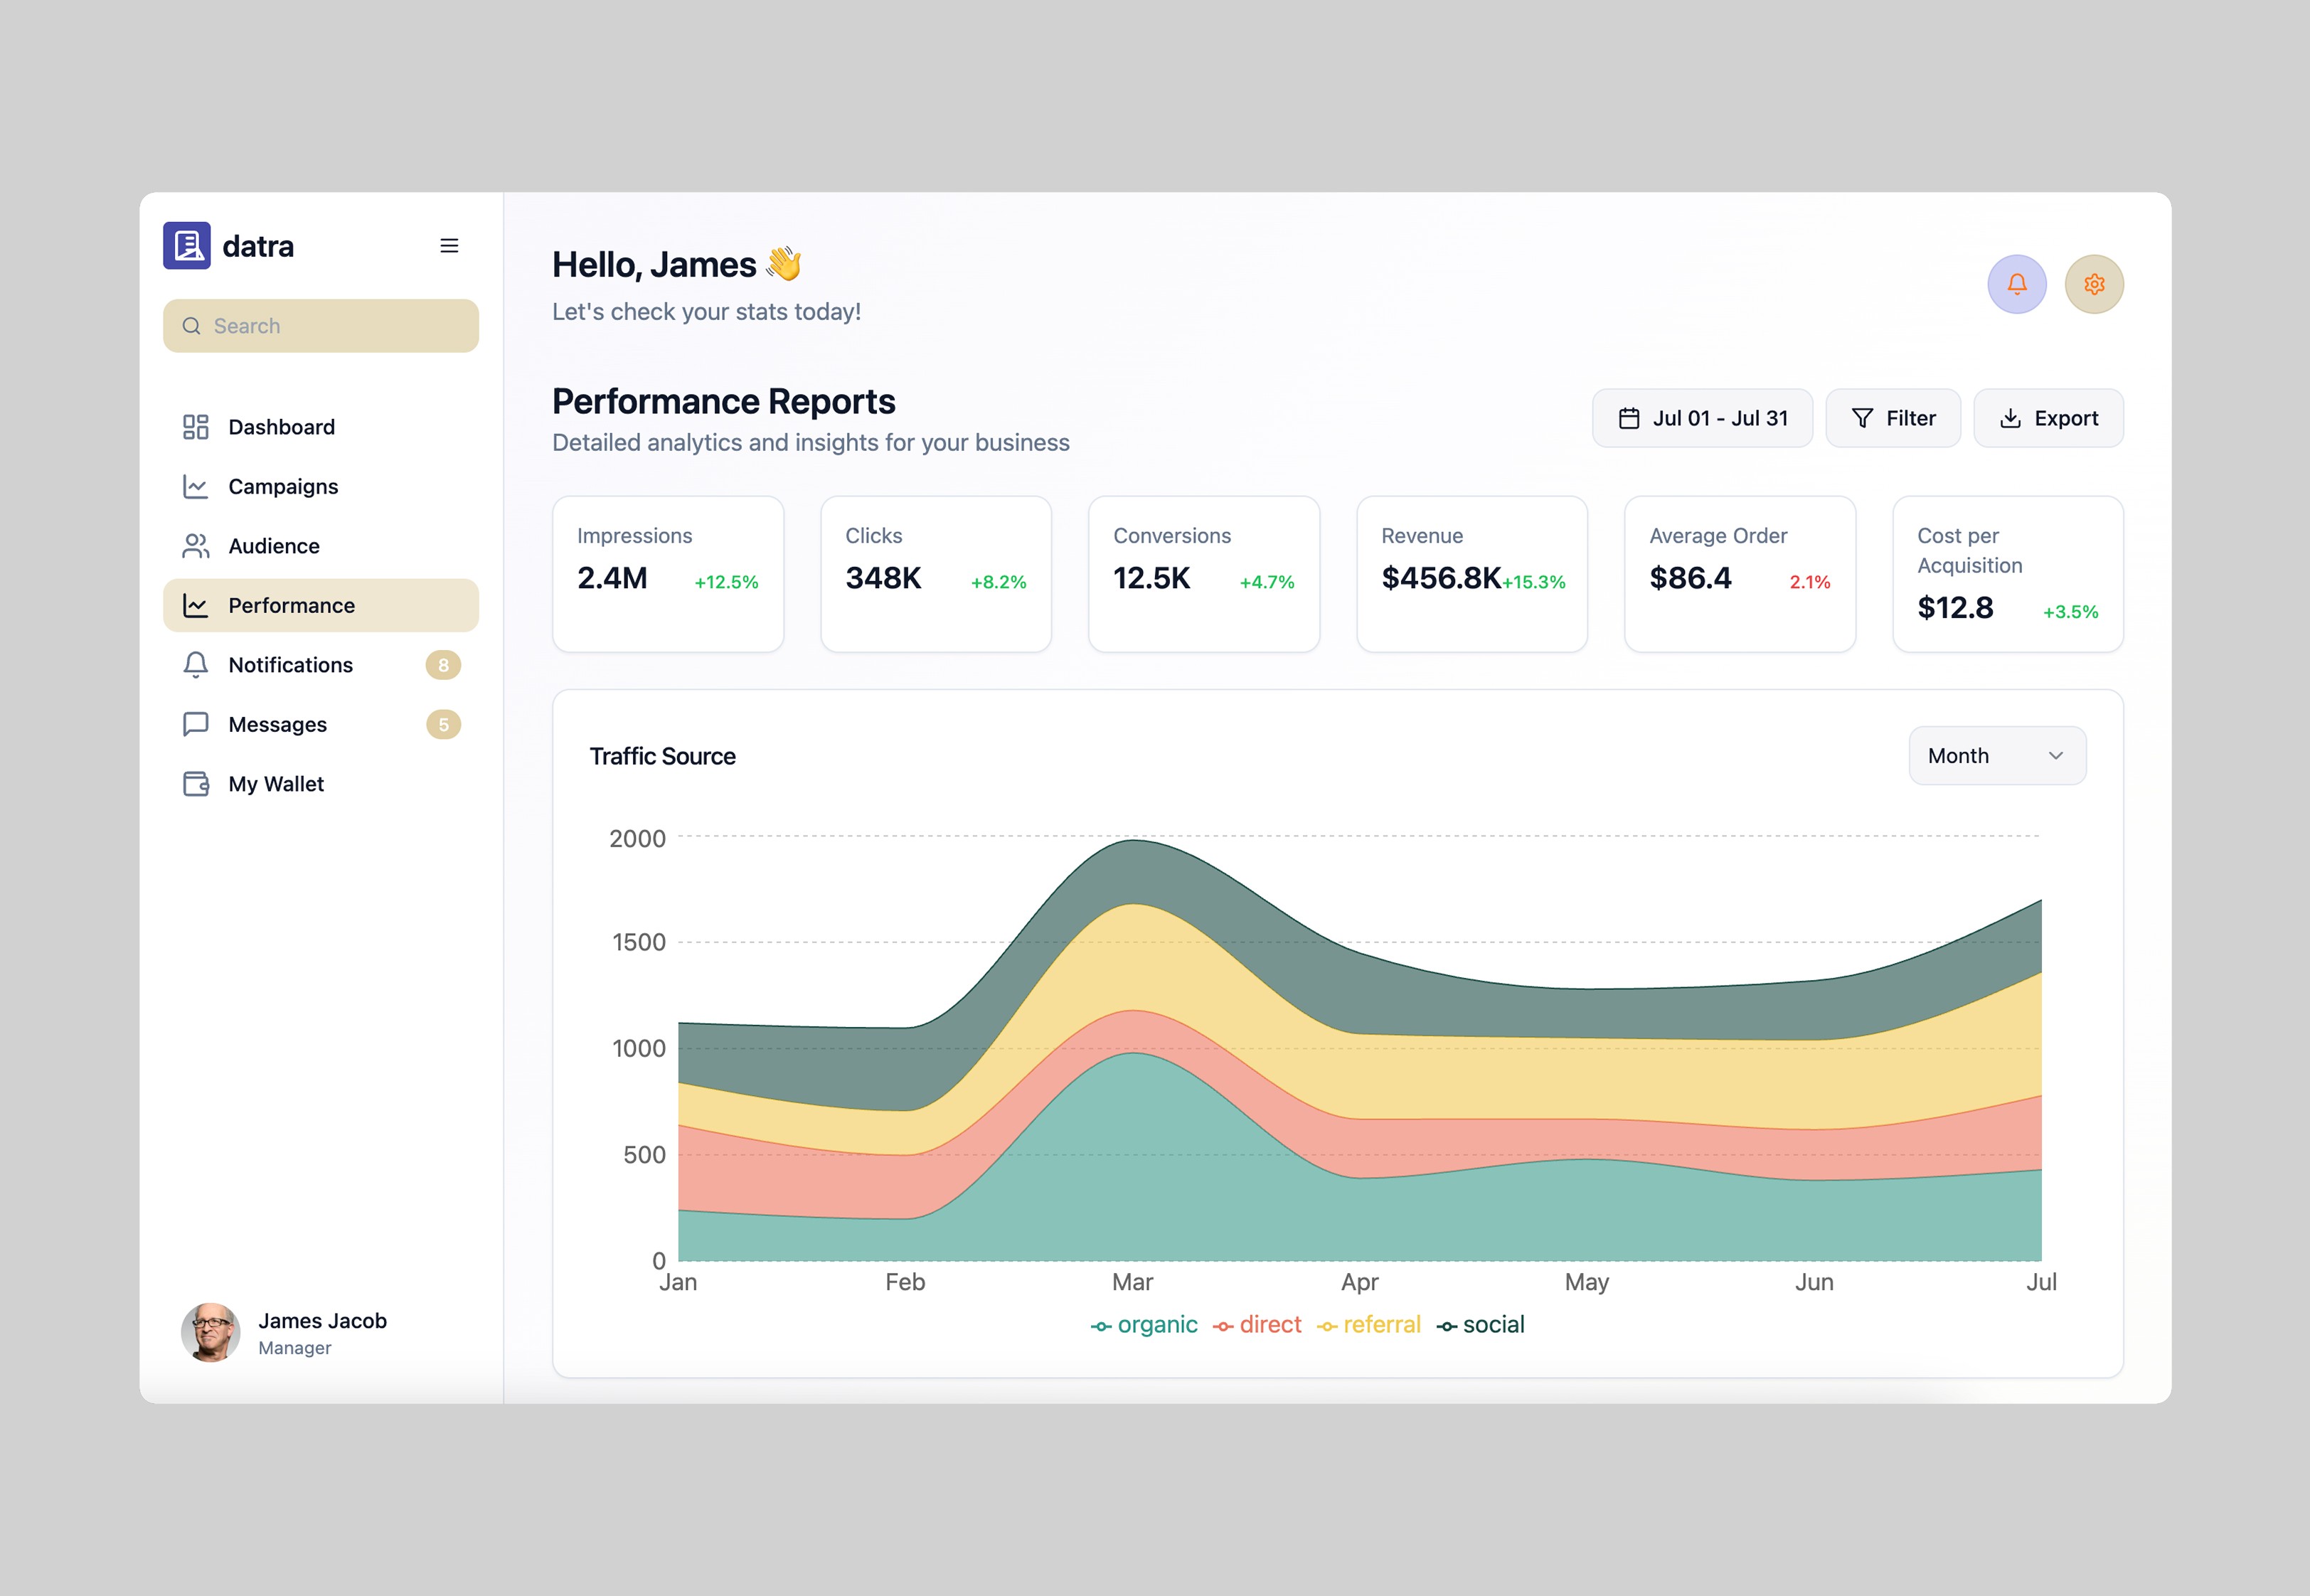
Task: Click the Dashboard grid icon
Action: pyautogui.click(x=196, y=427)
